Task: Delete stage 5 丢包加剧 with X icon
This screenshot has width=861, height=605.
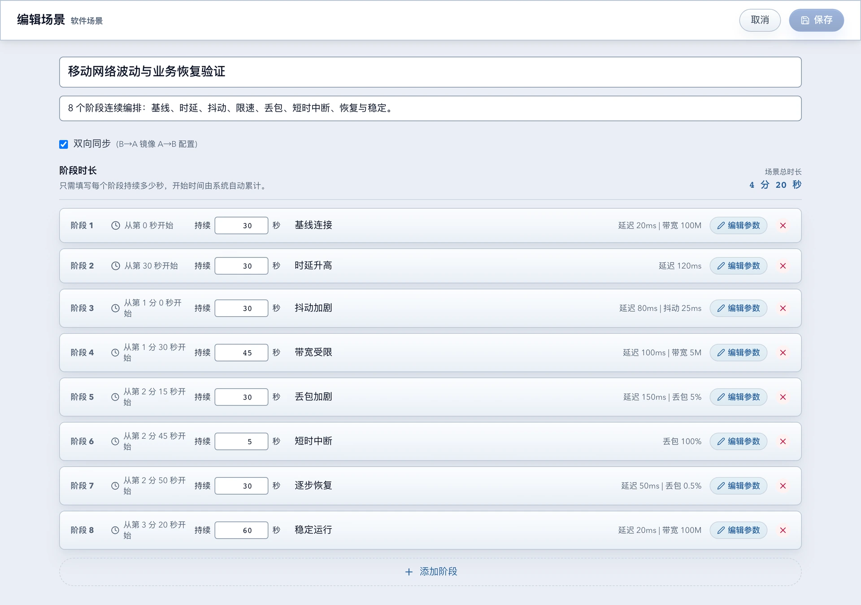Action: tap(783, 397)
